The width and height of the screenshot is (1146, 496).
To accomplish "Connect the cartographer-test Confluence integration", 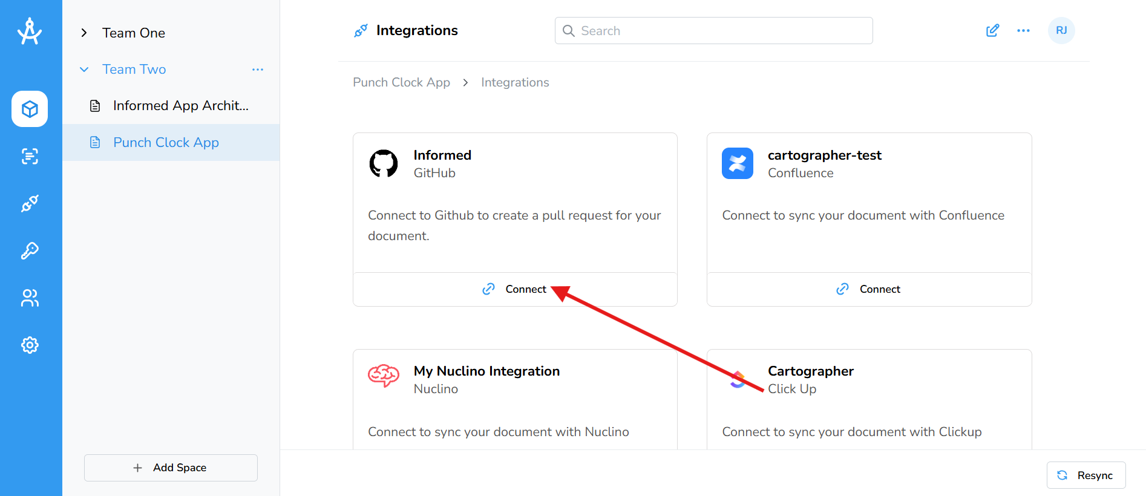I will [x=869, y=289].
